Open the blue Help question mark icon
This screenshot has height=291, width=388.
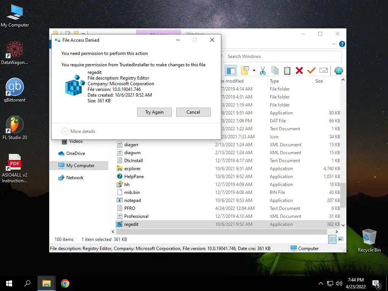pyautogui.click(x=342, y=44)
